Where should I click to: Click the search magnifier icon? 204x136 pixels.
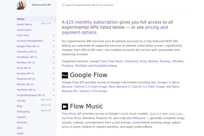click(x=63, y=5)
